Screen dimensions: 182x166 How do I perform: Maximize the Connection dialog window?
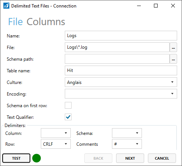(156, 6)
